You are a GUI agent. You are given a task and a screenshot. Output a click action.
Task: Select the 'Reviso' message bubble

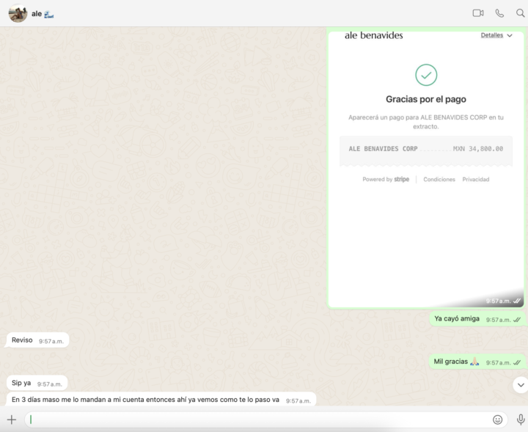pyautogui.click(x=37, y=340)
